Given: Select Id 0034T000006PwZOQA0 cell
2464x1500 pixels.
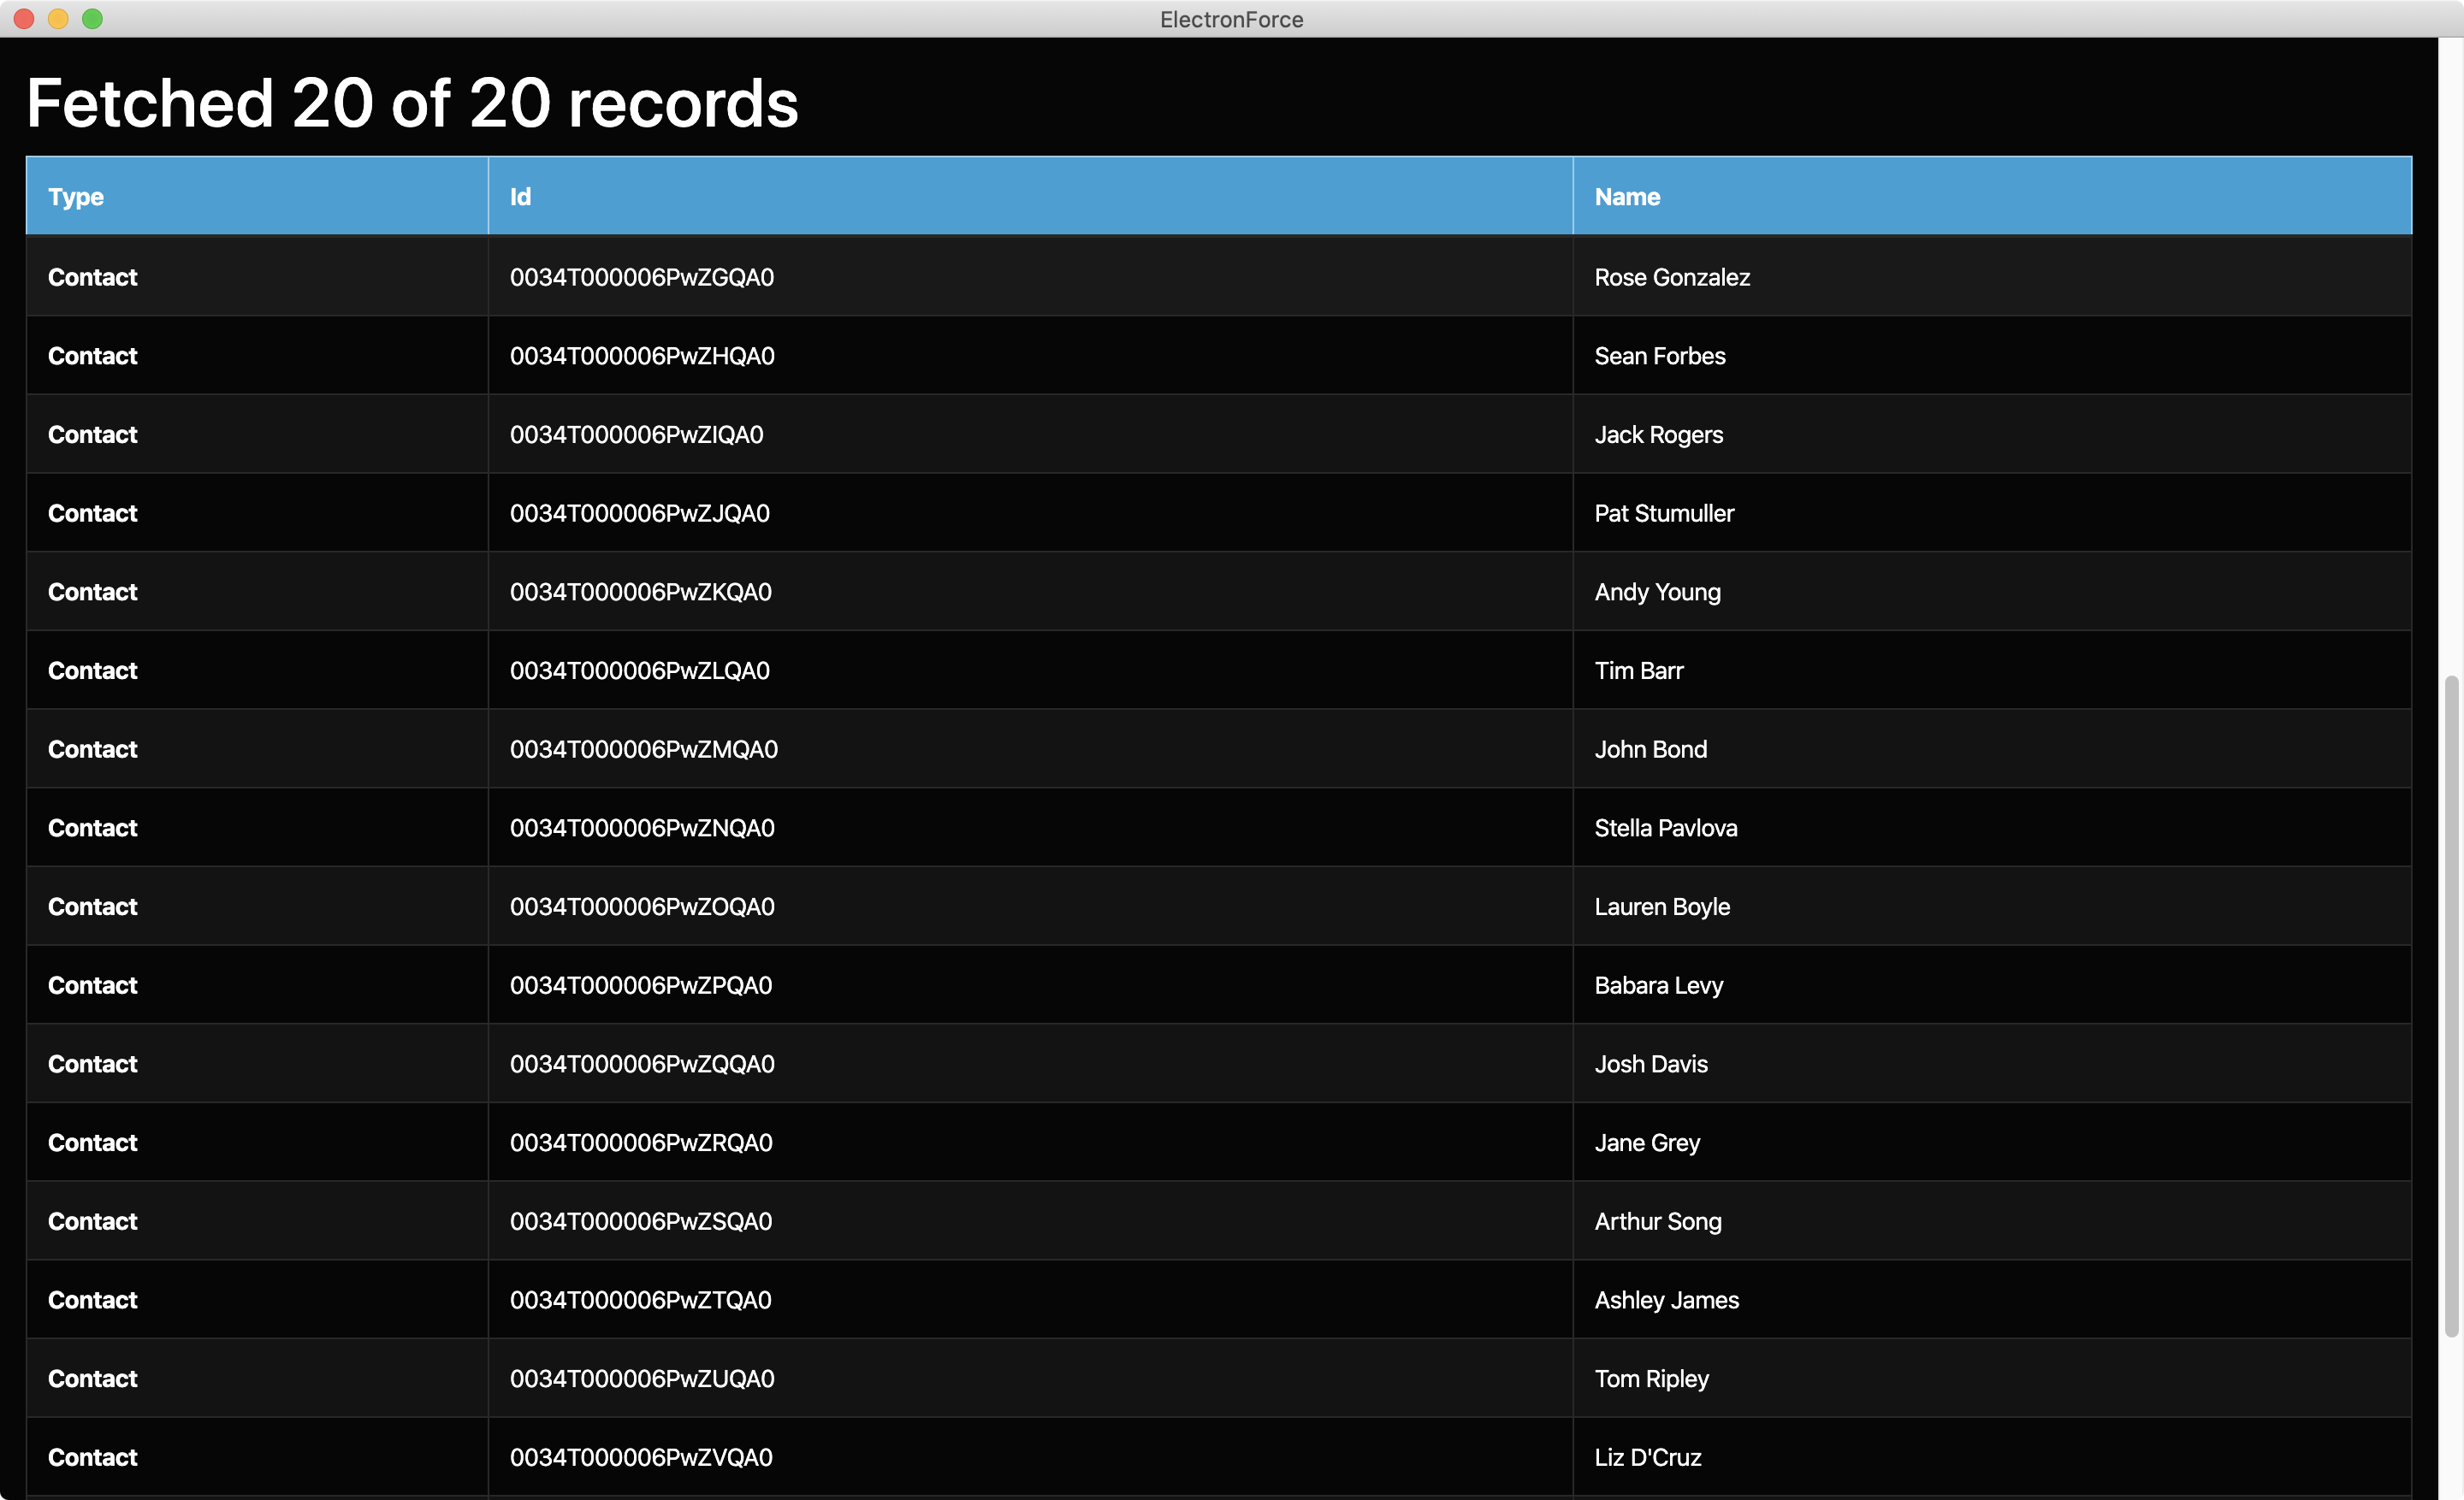Looking at the screenshot, I should 641,906.
